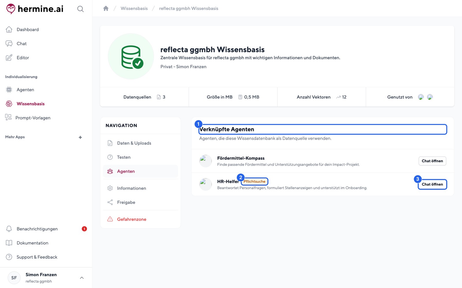Click the plus icon next to Mehr Apps
The height and width of the screenshot is (288, 462).
pos(80,137)
